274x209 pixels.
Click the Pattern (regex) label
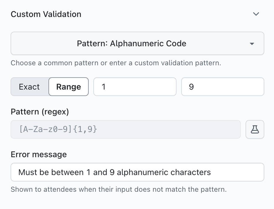coord(40,112)
